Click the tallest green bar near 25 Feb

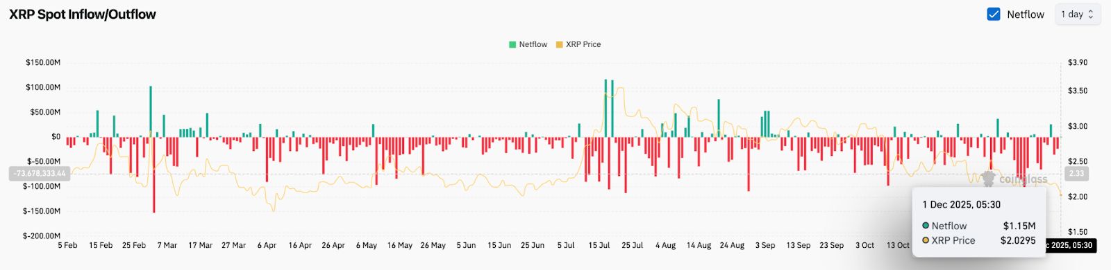point(151,111)
